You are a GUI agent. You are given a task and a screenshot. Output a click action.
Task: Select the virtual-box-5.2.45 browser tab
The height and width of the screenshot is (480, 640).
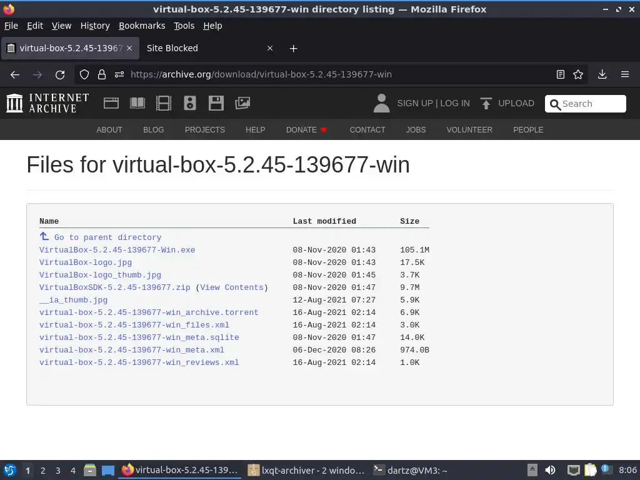point(71,48)
